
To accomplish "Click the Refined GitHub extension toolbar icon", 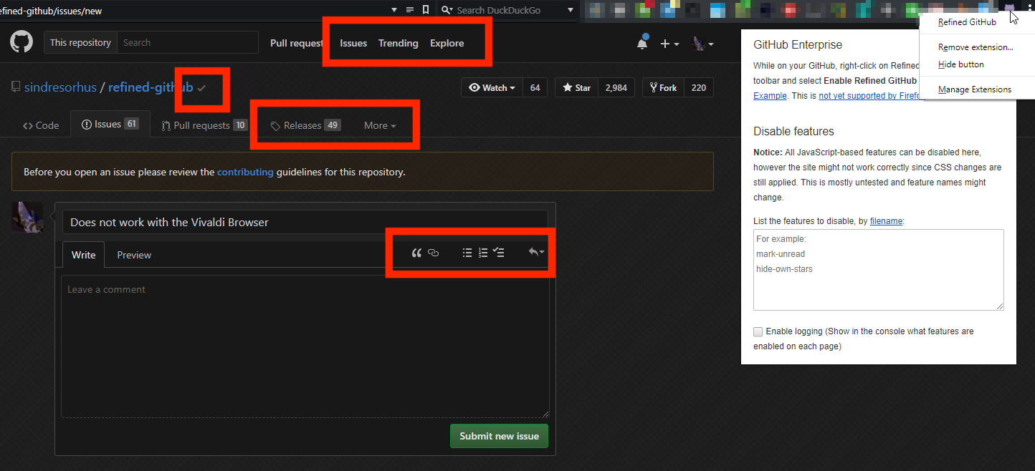I will [1010, 9].
